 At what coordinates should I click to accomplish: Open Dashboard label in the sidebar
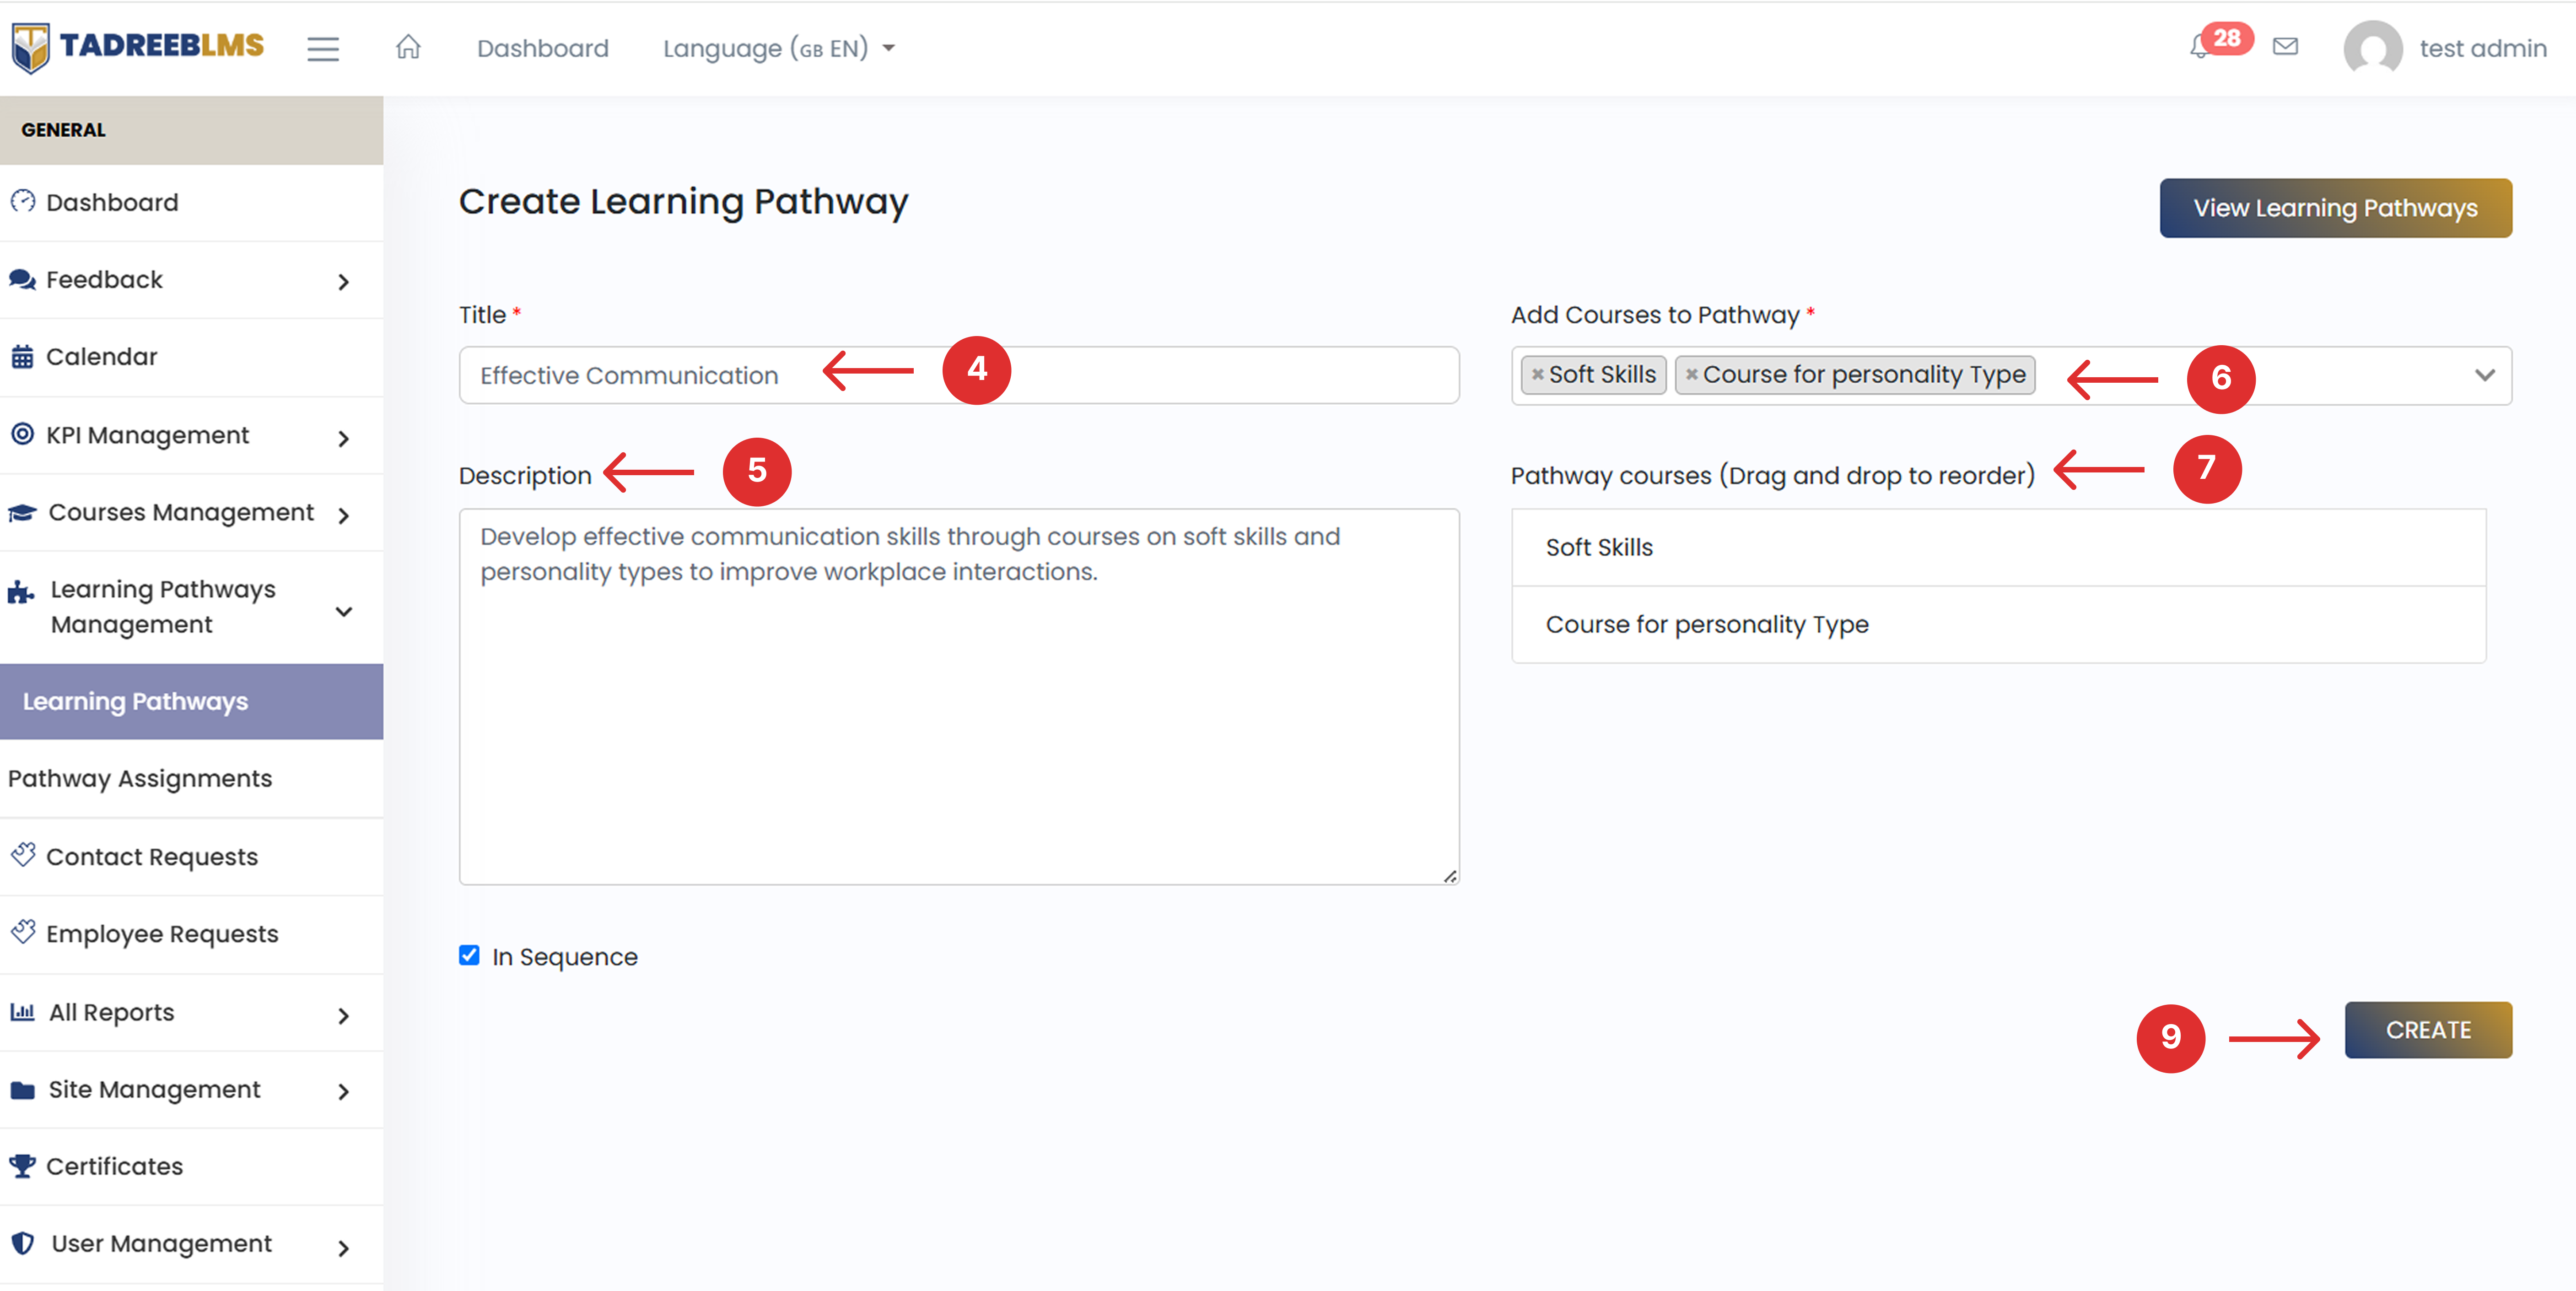[112, 202]
